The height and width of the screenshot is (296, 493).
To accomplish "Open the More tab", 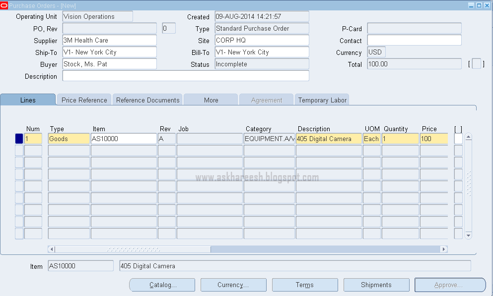I will pos(211,100).
